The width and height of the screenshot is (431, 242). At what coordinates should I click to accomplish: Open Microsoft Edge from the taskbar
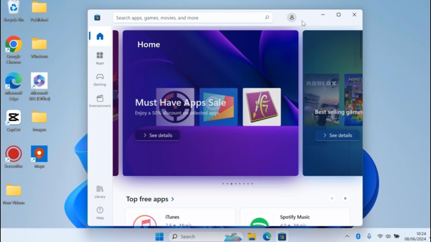pos(267,237)
